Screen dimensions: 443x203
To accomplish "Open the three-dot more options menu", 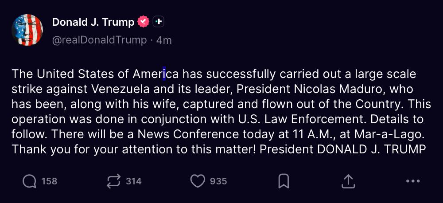I will (x=412, y=181).
